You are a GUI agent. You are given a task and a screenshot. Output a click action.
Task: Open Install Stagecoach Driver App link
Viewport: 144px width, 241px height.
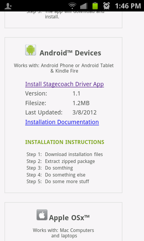coord(64,84)
